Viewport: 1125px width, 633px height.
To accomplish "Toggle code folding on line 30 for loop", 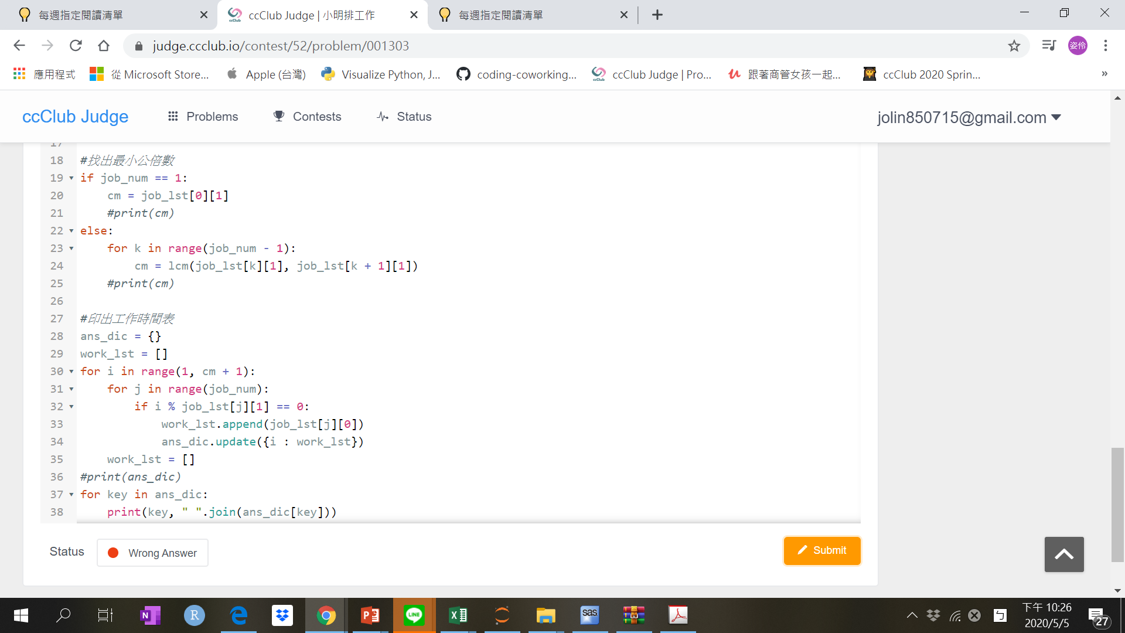I will click(71, 372).
